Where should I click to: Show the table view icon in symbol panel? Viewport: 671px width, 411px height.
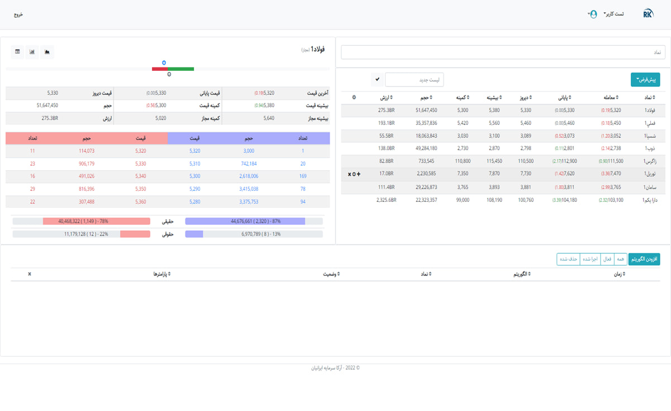(x=18, y=52)
